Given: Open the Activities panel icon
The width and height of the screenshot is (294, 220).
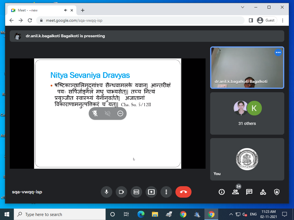Looking at the screenshot, I should point(263,192).
